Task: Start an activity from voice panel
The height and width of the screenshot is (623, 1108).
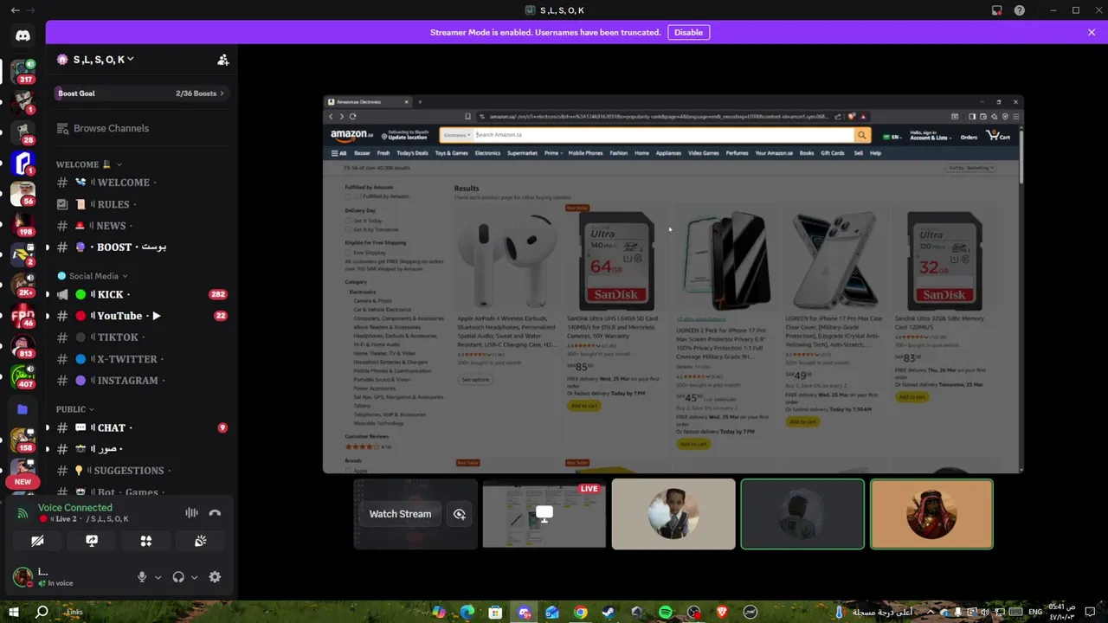Action: pyautogui.click(x=146, y=541)
